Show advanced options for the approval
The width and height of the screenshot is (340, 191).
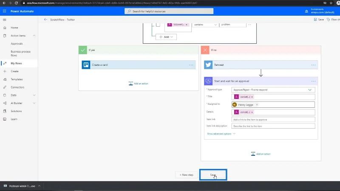tap(221, 134)
